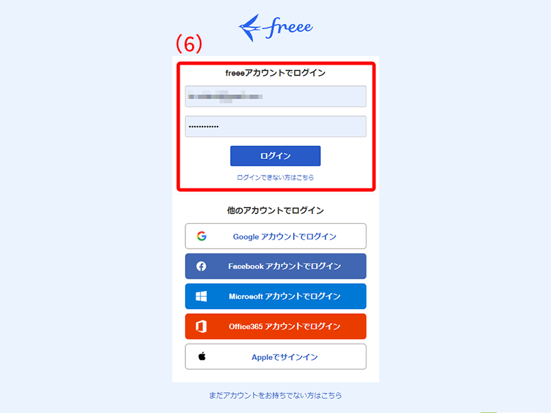Click the Office365 logo icon
This screenshot has height=413, width=551.
coord(201,326)
